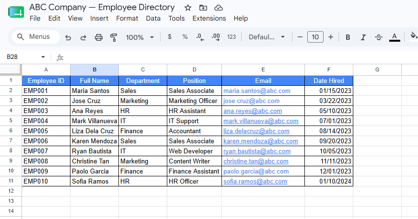Select the Position header cell
Image resolution: width=418 pixels, height=219 pixels.
tap(194, 81)
